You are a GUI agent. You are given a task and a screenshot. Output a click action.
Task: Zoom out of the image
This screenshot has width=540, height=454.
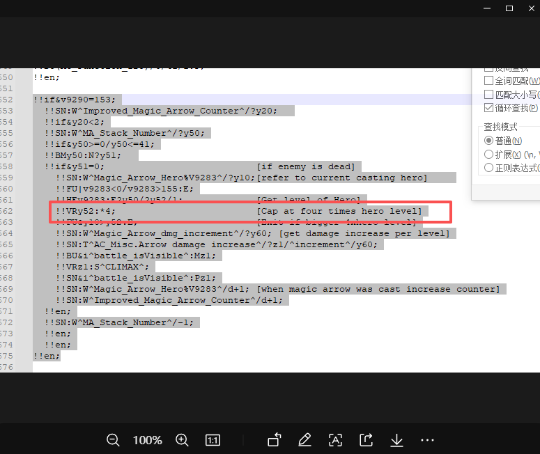[113, 440]
